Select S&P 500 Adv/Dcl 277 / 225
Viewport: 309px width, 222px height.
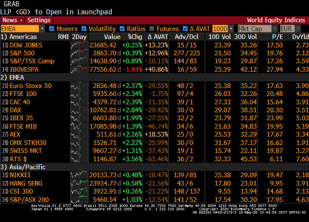[x=187, y=53]
